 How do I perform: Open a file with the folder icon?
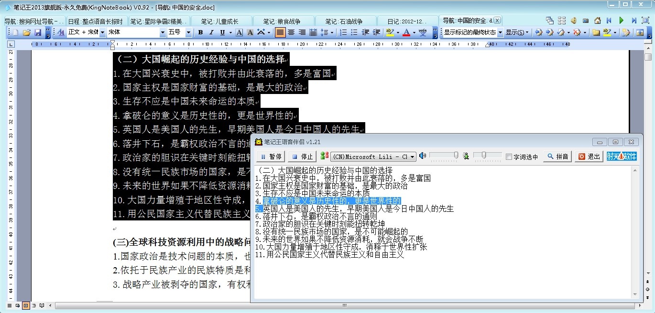click(26, 32)
